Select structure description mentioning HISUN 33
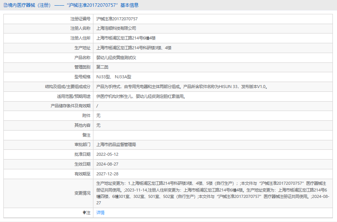Image resolution: width=337 pixels, height=222 pixels. [x=182, y=87]
